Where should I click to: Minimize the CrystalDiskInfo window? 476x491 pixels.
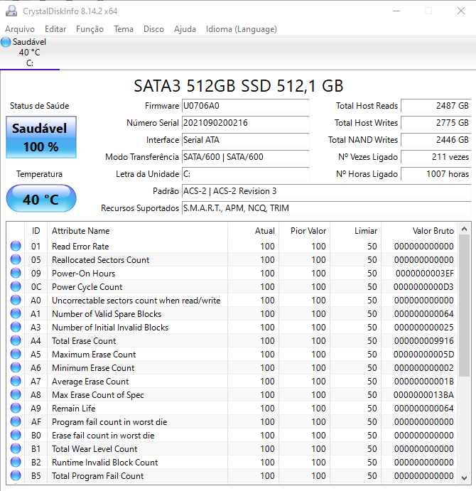coord(396,11)
